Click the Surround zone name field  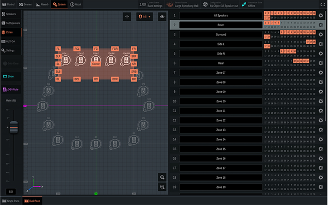point(221,34)
